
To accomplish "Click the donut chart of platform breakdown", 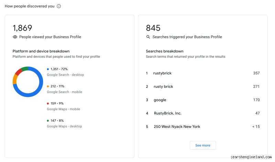I will 28,82.
